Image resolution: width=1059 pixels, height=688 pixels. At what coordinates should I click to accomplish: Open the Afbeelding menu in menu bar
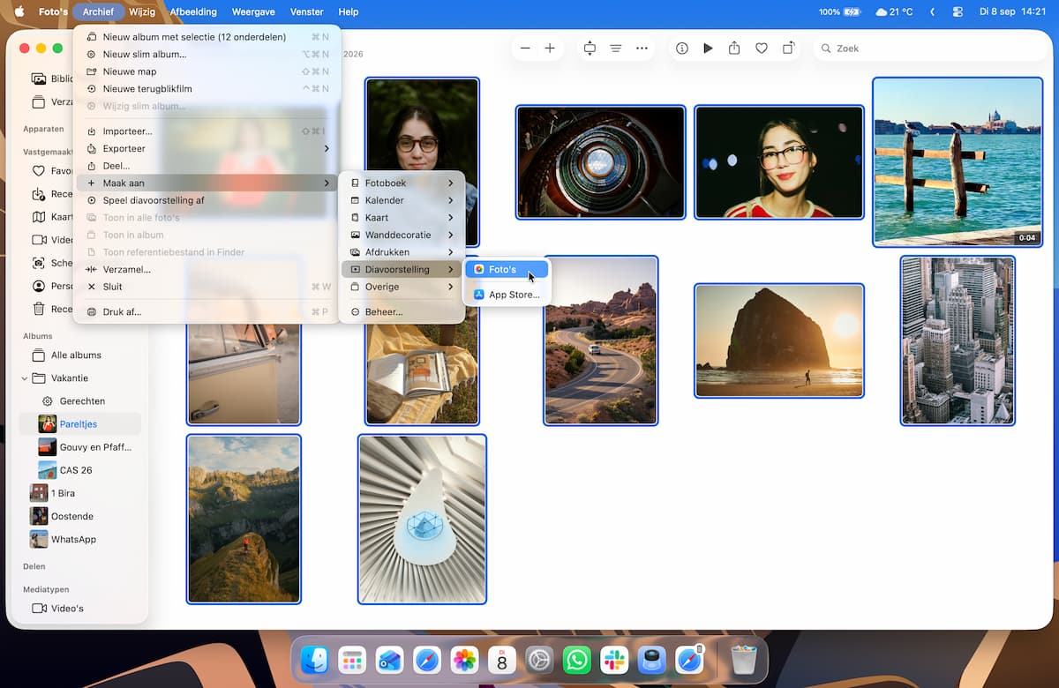193,12
